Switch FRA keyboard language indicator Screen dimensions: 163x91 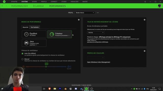pos(147,89)
